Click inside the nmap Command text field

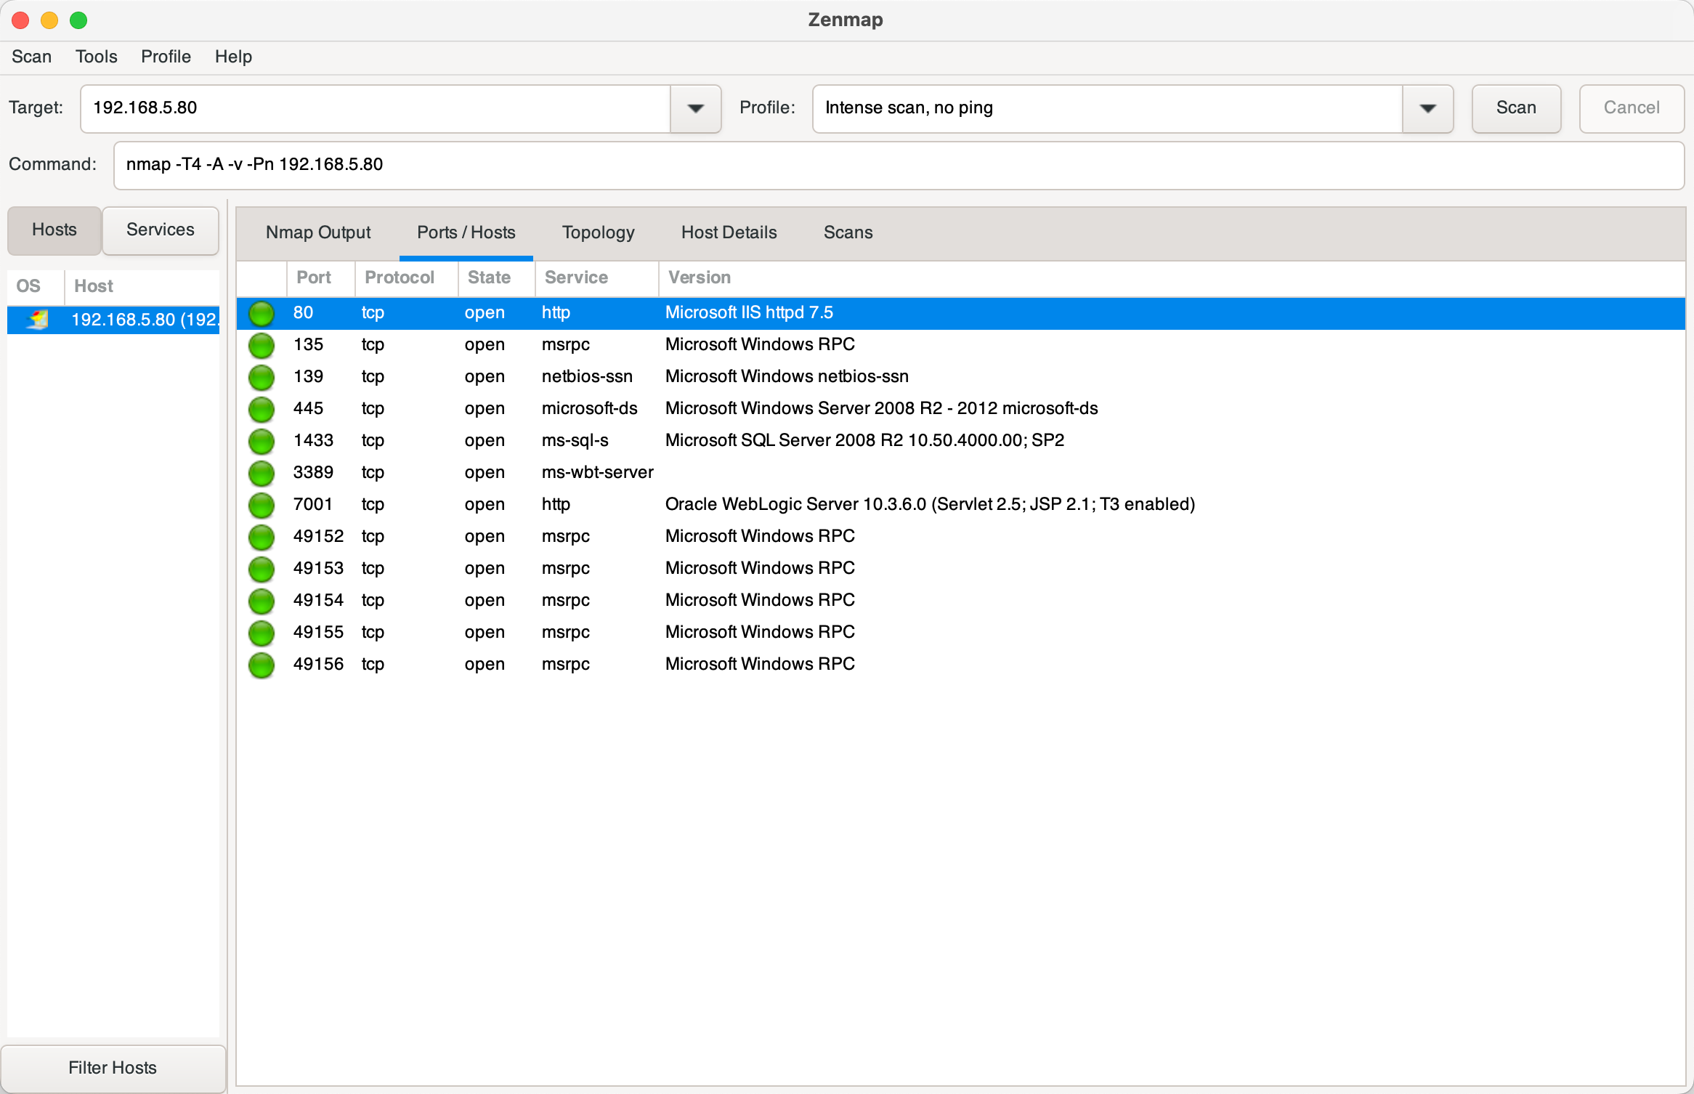(898, 165)
